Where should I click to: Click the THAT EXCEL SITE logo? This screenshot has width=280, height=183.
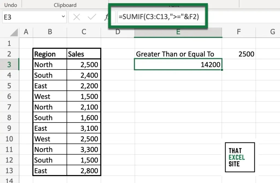click(240, 157)
